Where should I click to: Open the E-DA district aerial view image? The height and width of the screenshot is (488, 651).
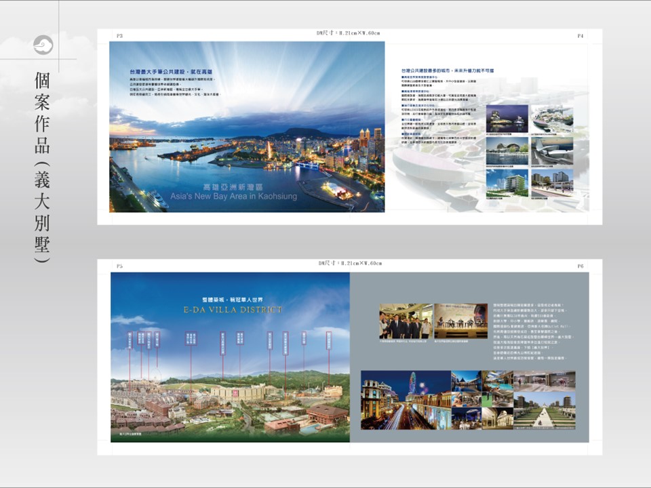tap(231, 357)
